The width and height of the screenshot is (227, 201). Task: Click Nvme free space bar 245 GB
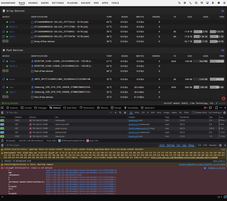click(x=217, y=79)
